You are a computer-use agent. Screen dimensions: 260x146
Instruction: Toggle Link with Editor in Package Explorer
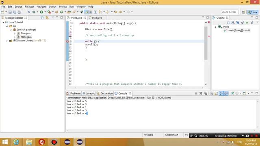(x=47, y=18)
